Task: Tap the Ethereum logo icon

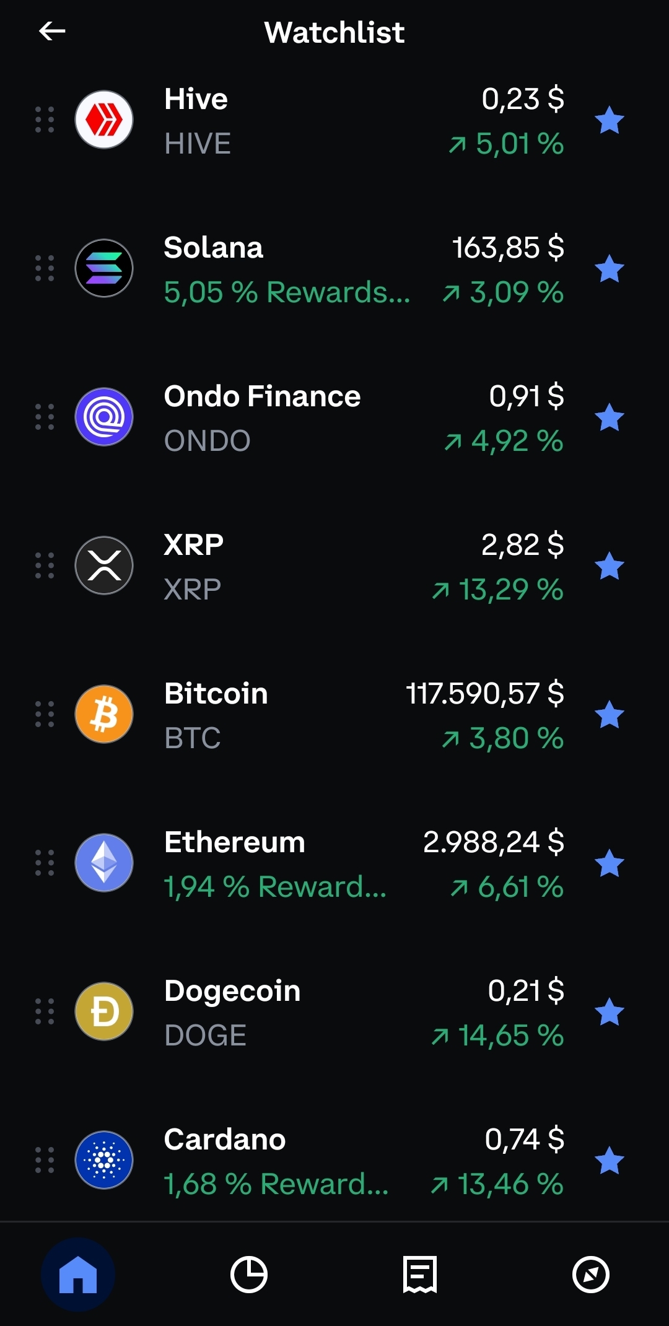Action: 104,863
